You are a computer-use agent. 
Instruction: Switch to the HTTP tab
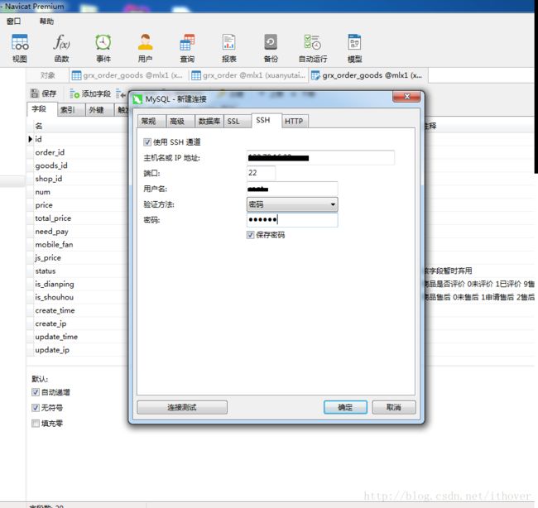pyautogui.click(x=294, y=121)
